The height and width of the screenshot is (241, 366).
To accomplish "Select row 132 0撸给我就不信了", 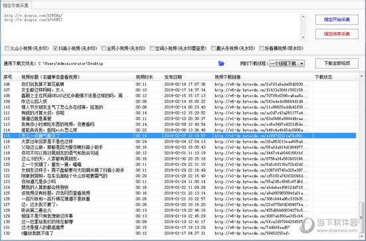I will 179,233.
